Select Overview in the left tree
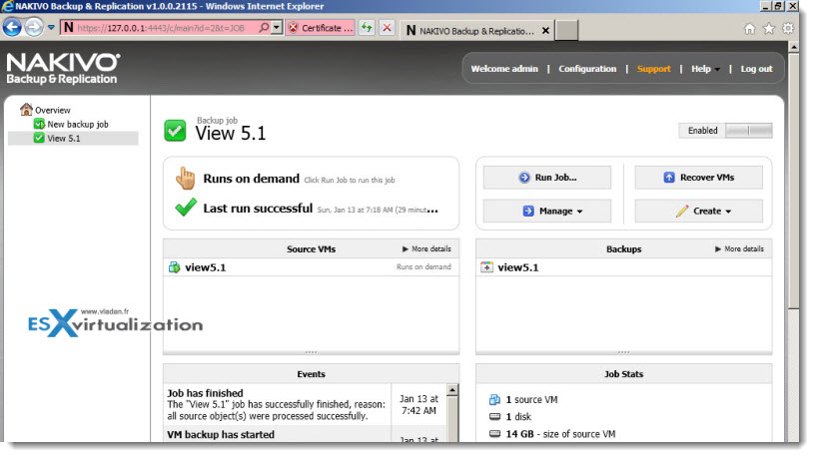 pyautogui.click(x=52, y=110)
